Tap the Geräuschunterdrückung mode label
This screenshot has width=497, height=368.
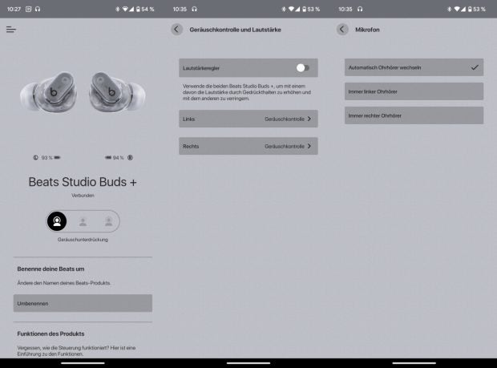[83, 240]
